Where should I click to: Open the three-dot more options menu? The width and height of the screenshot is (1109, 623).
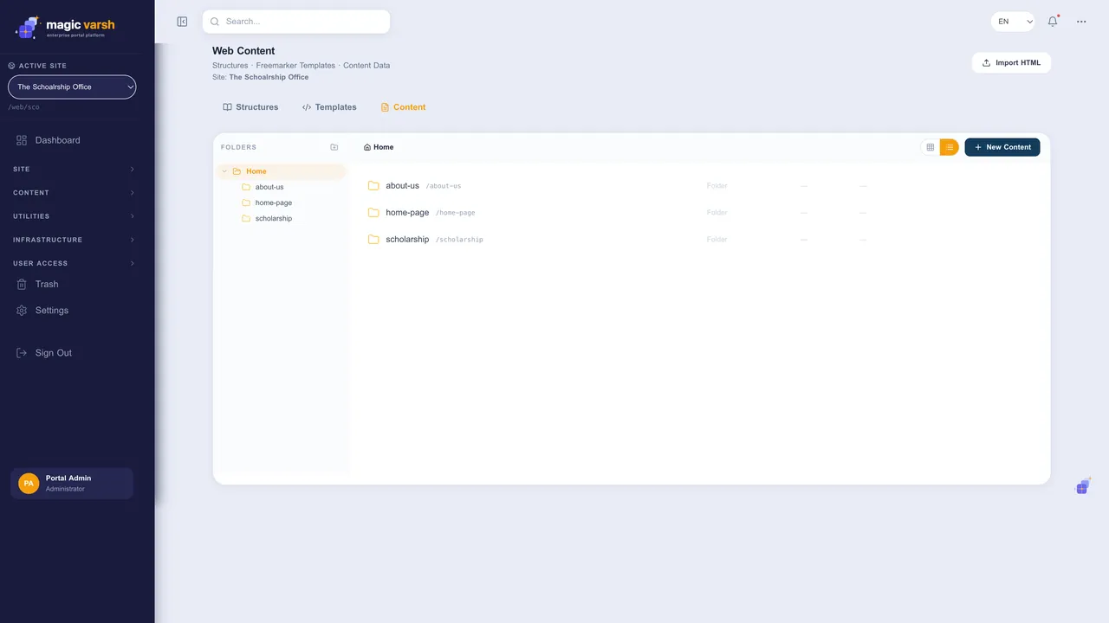[1081, 22]
